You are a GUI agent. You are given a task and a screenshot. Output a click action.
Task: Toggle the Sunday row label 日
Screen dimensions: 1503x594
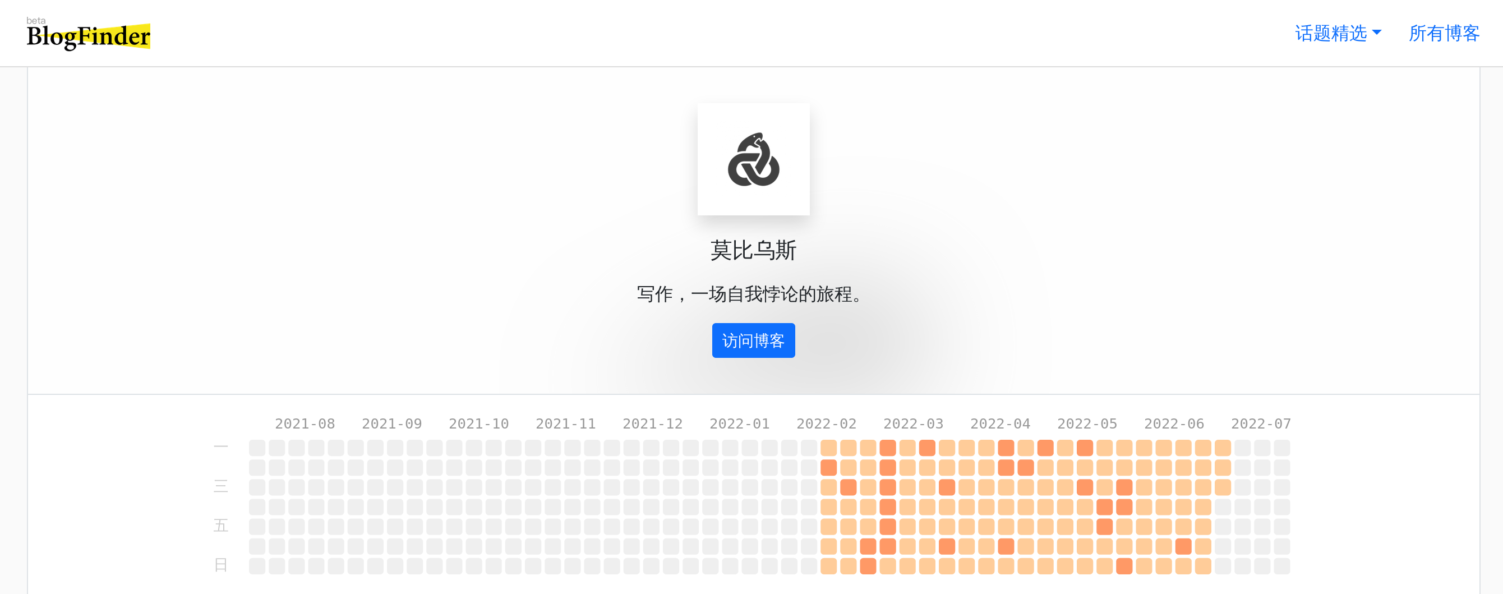(220, 564)
